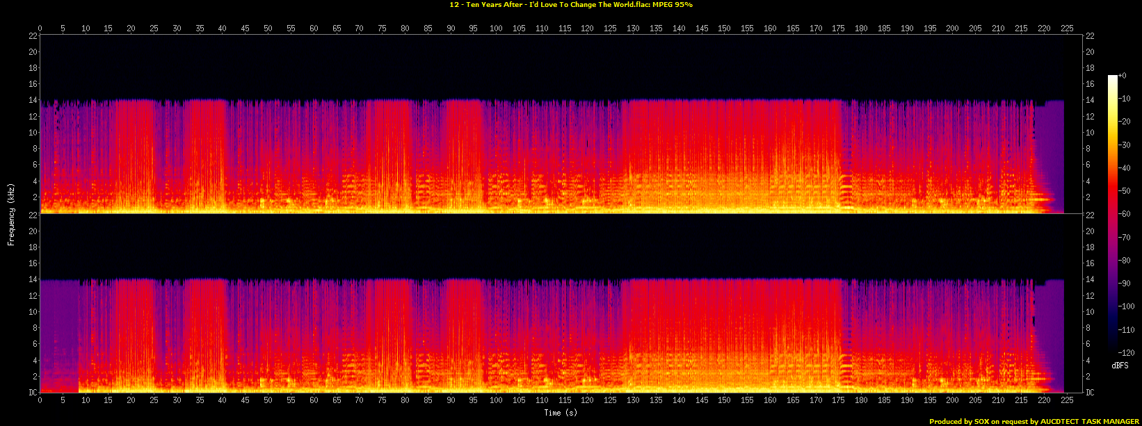Viewport: 1142px width, 426px height.
Task: Click the '-60' color scale label
Action: pos(1125,214)
